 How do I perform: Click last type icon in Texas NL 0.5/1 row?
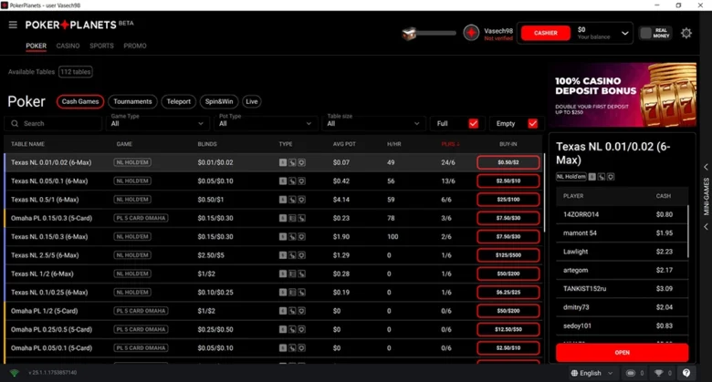(301, 200)
